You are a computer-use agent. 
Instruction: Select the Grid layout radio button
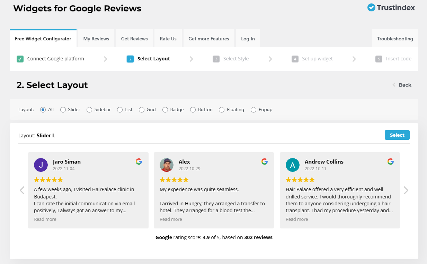pos(141,109)
